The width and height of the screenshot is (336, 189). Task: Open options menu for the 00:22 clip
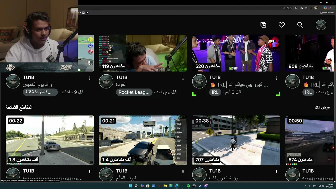90,171
